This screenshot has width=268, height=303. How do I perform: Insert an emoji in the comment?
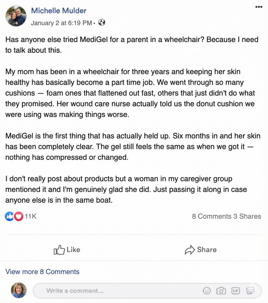(x=207, y=291)
